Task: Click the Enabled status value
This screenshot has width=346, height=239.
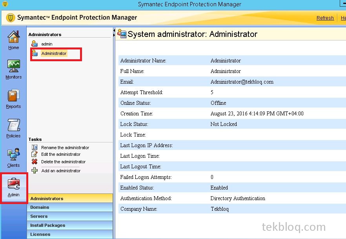Action: 219,188
